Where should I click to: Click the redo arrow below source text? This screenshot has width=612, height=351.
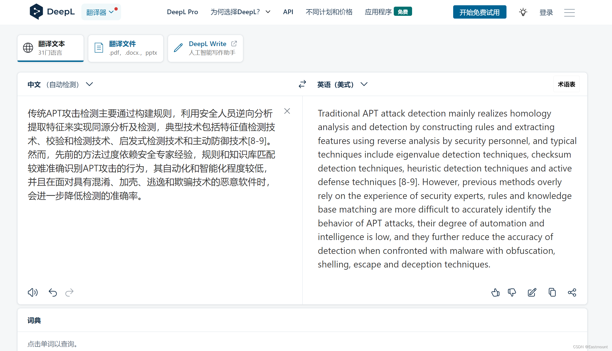click(x=69, y=292)
